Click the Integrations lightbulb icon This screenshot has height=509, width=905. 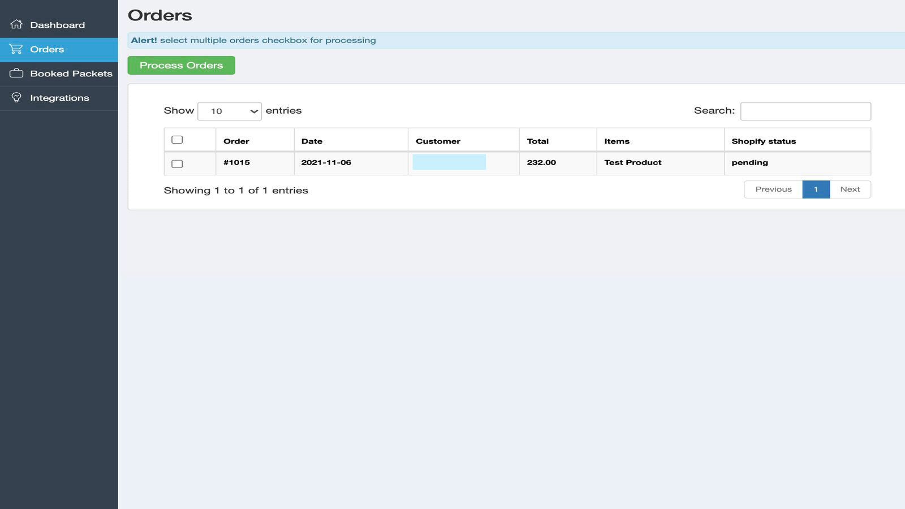16,98
